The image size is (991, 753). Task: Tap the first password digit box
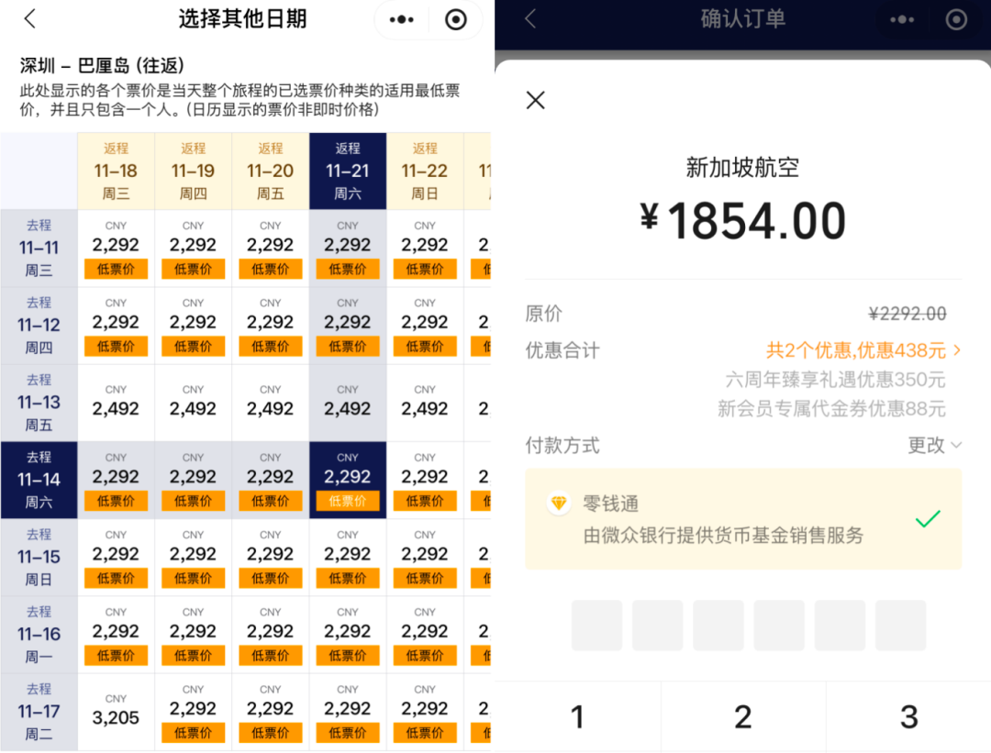click(596, 626)
